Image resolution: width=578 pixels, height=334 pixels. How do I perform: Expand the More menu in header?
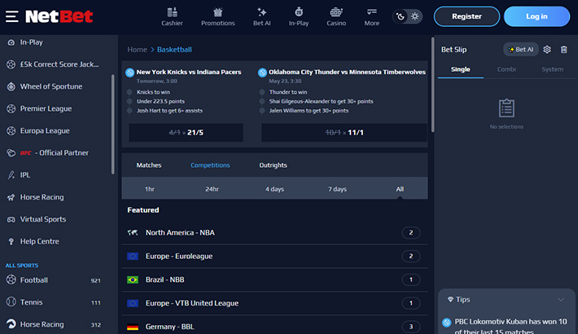pos(371,16)
